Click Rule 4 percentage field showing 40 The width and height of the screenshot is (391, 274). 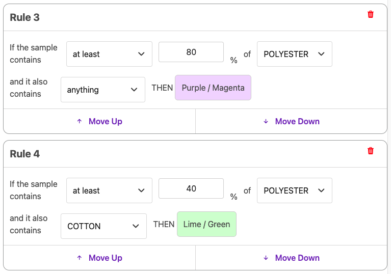tap(191, 188)
